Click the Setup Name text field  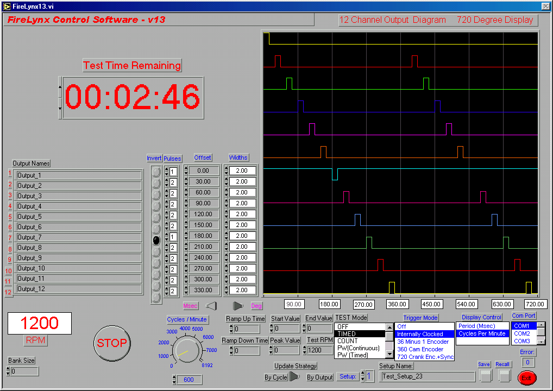point(427,376)
